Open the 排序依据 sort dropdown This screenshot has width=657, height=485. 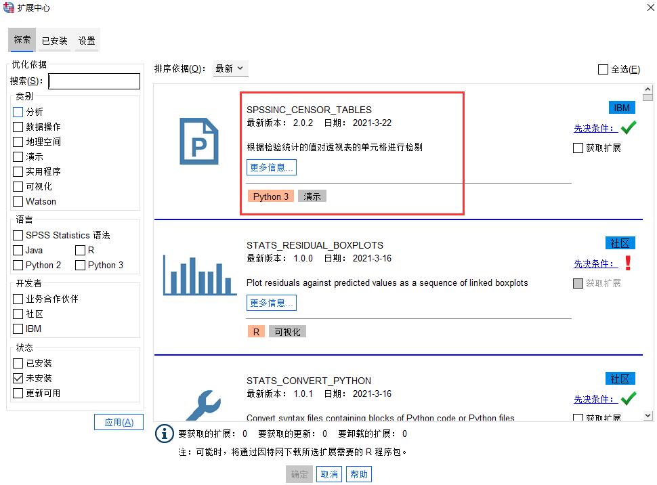pos(230,68)
